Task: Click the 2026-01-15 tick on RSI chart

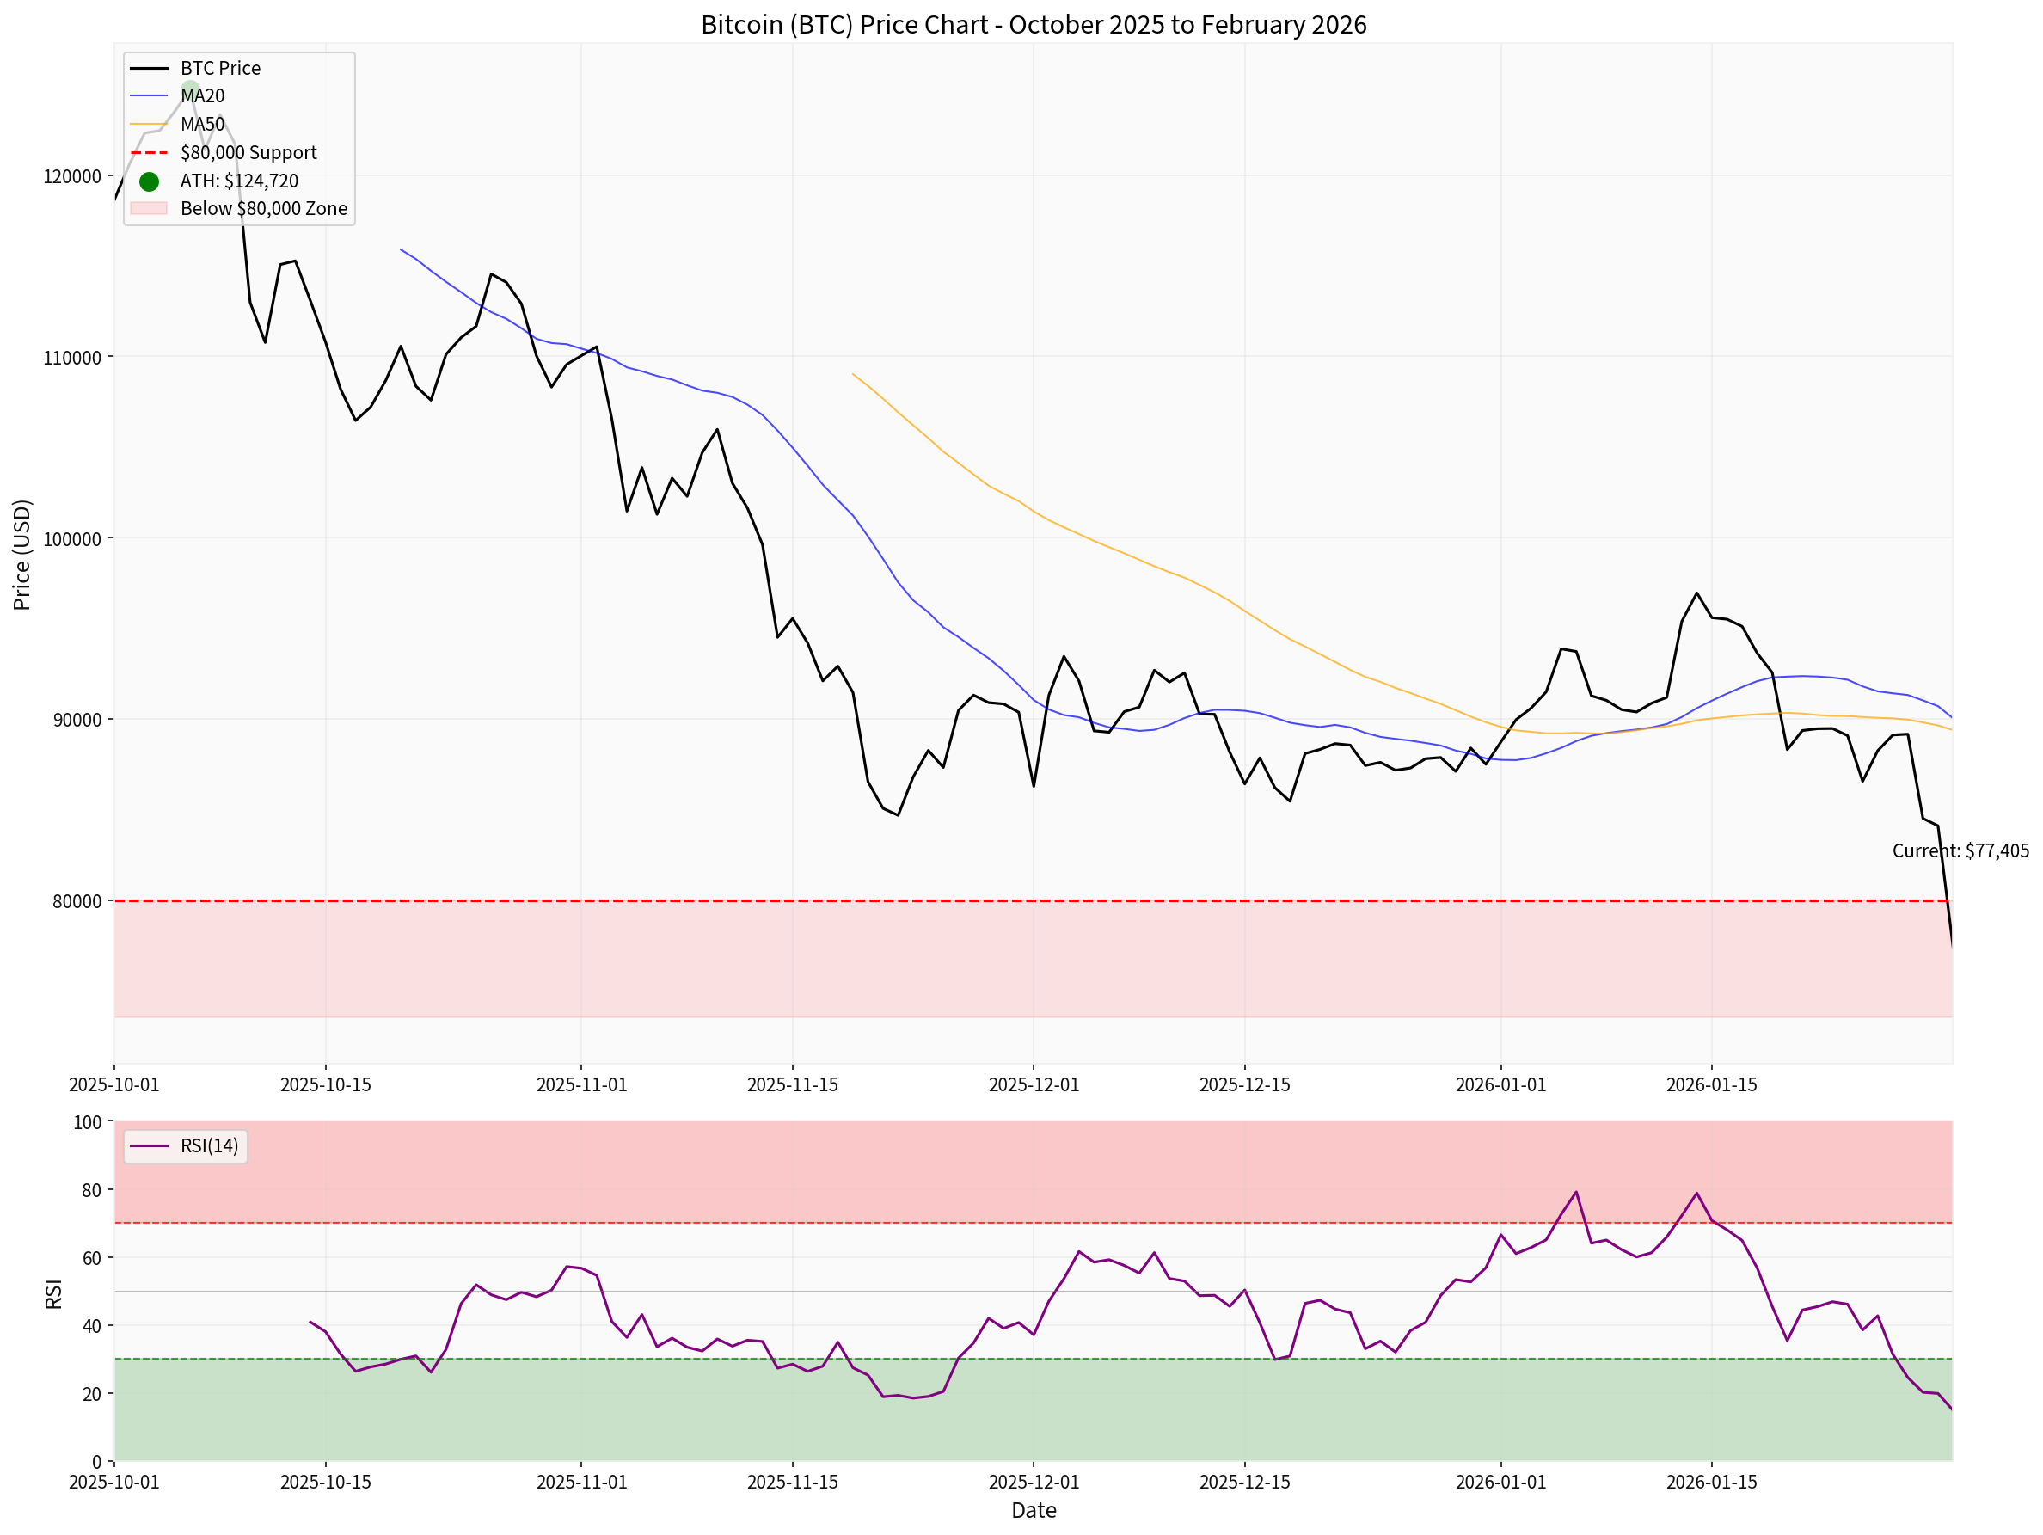Action: (1710, 1482)
